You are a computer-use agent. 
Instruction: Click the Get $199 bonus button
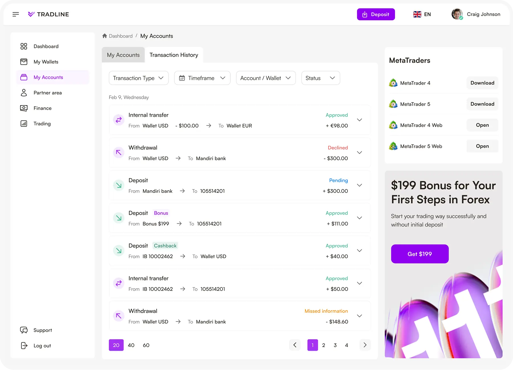(x=420, y=254)
